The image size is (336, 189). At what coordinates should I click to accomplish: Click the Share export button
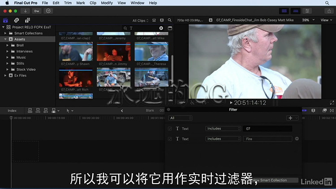(329, 11)
